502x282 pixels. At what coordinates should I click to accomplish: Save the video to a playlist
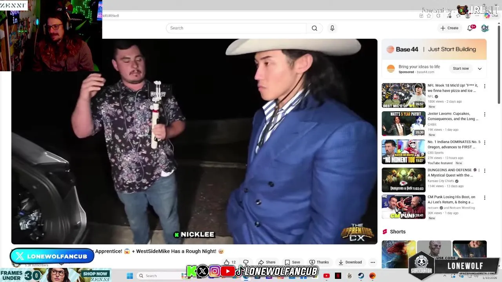click(292, 262)
